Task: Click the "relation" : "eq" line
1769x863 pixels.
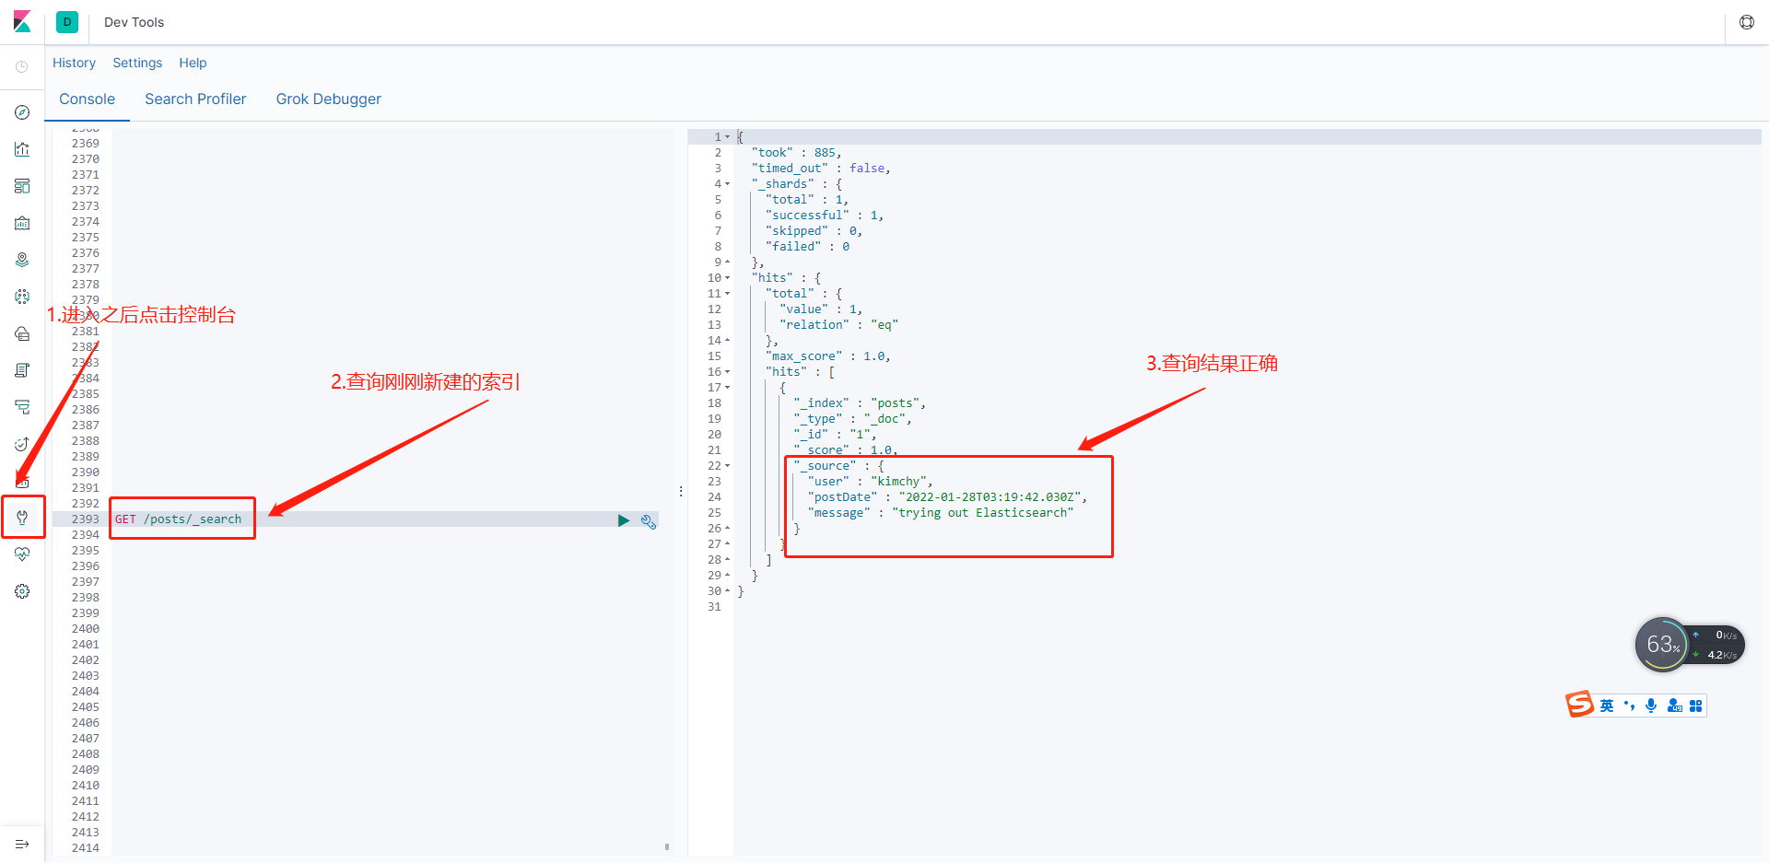Action: coord(838,324)
